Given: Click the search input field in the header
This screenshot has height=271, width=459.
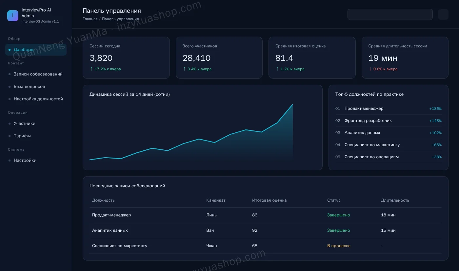Looking at the screenshot, I should (x=390, y=14).
